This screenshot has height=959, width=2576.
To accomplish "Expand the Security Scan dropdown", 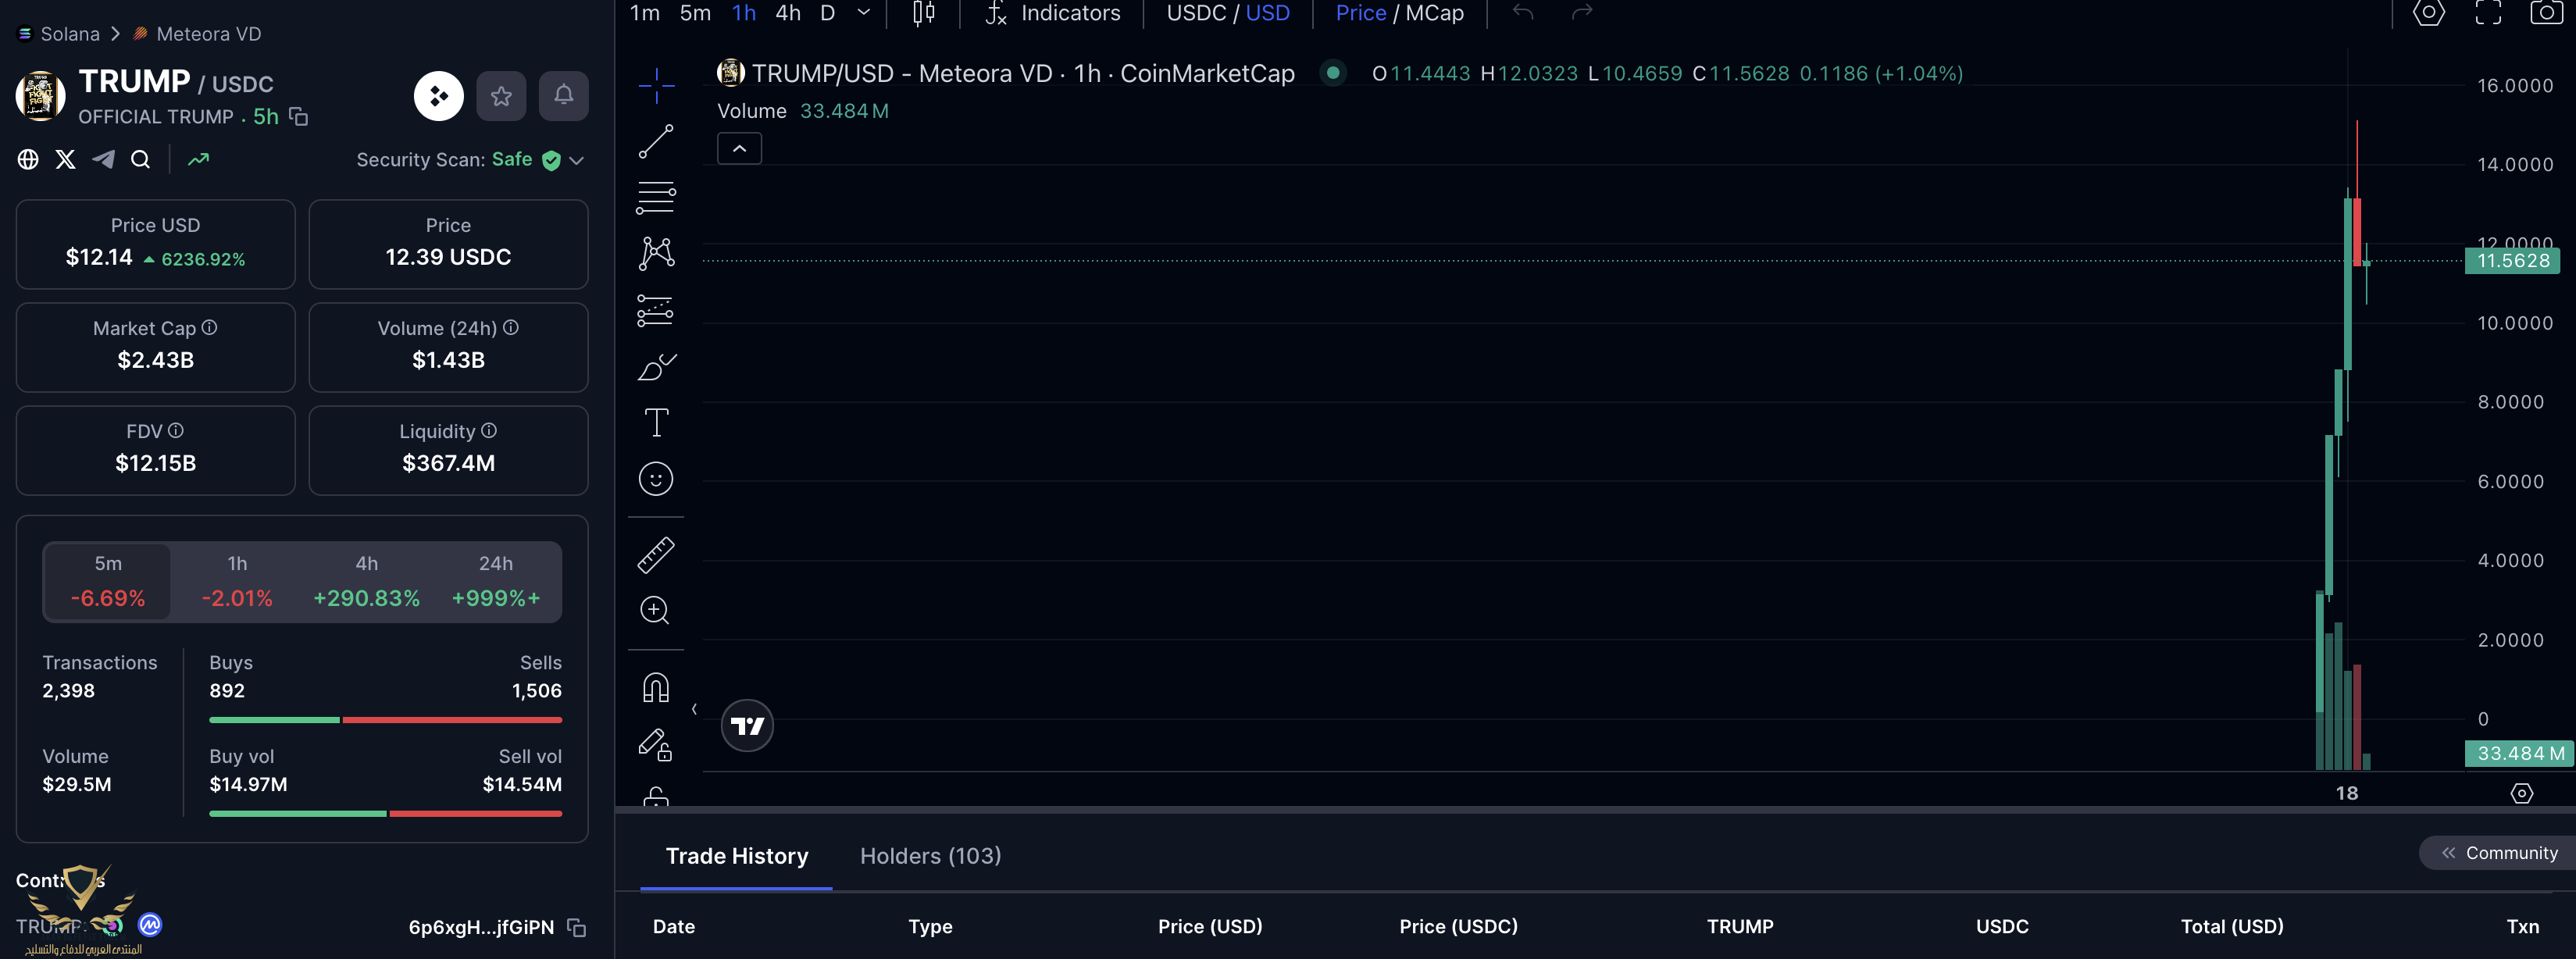I will coord(577,160).
